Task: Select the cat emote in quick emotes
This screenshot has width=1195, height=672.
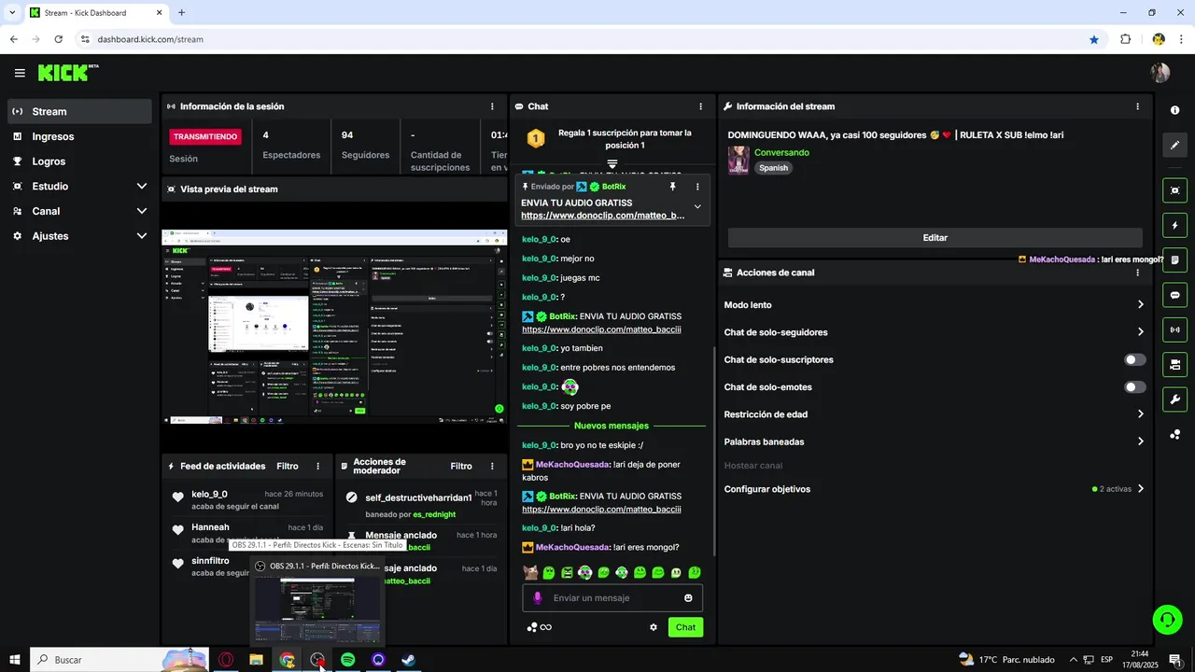Action: tap(530, 572)
